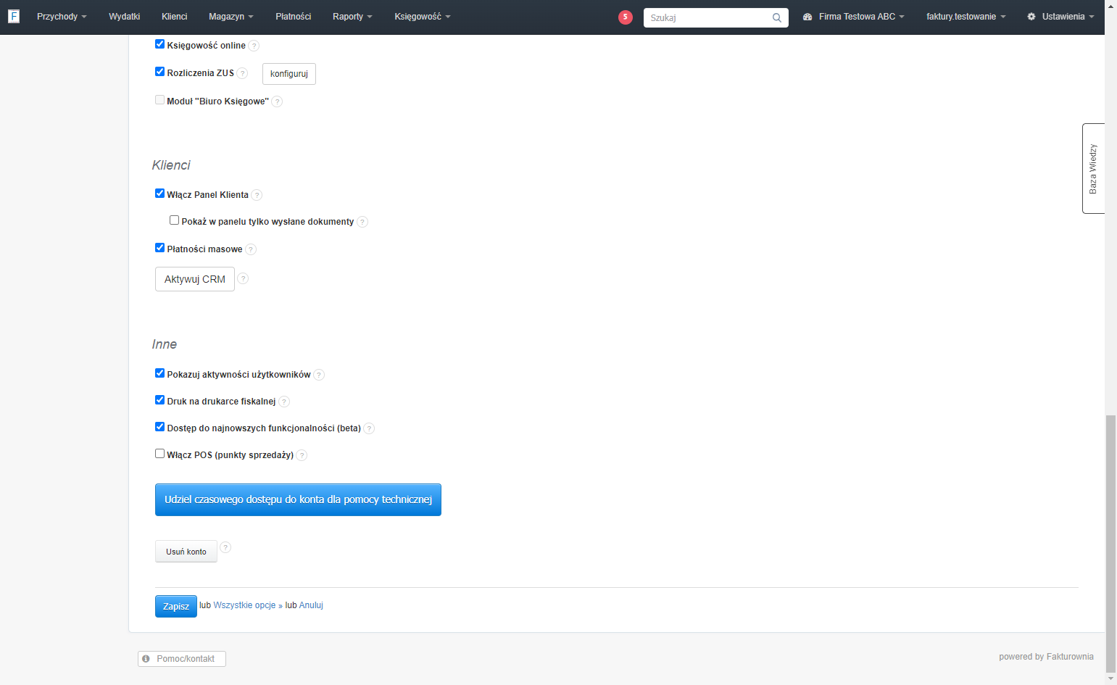Show help next to Usuń konto
Screen dimensions: 1117x685
(x=225, y=547)
